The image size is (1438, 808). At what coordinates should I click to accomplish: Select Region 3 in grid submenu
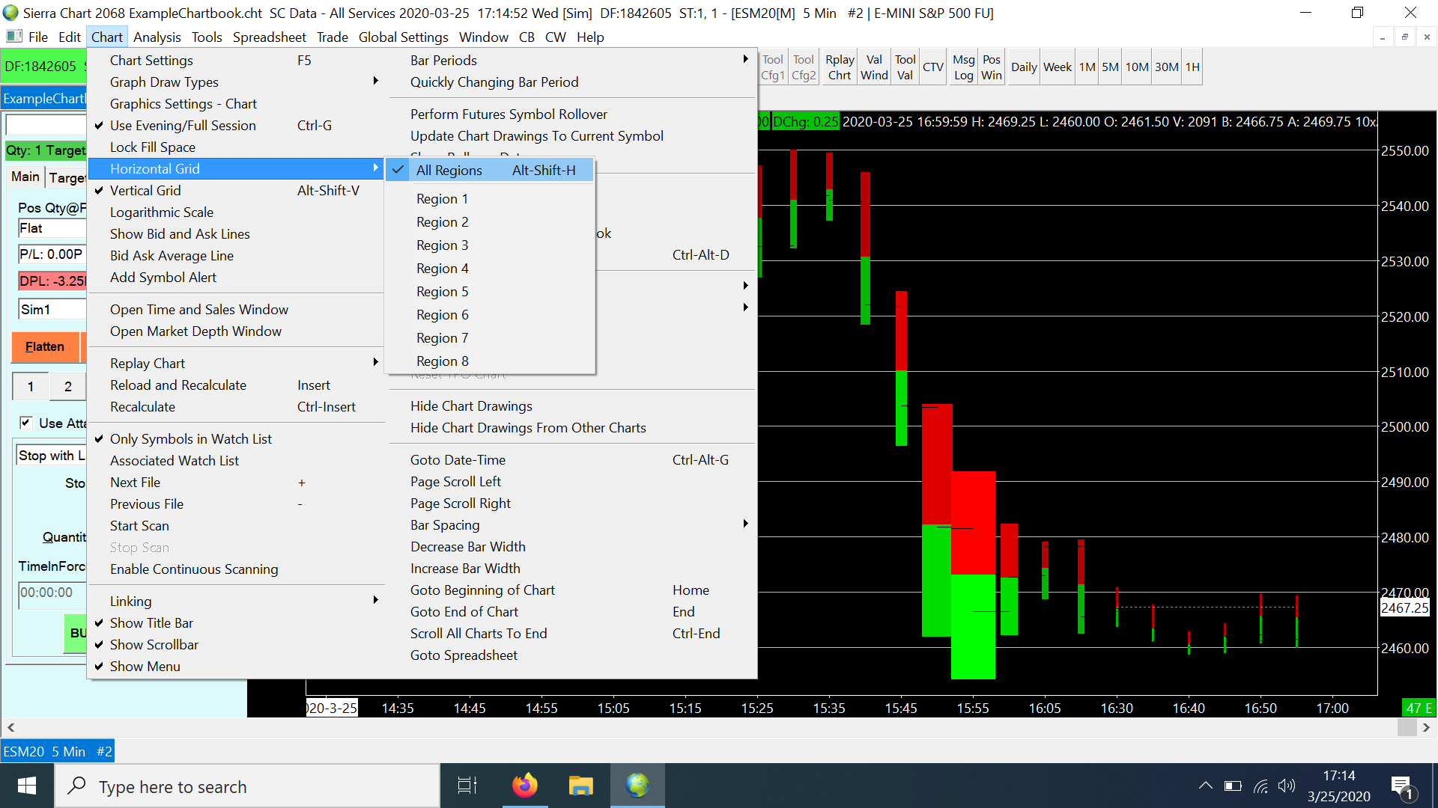click(x=443, y=245)
